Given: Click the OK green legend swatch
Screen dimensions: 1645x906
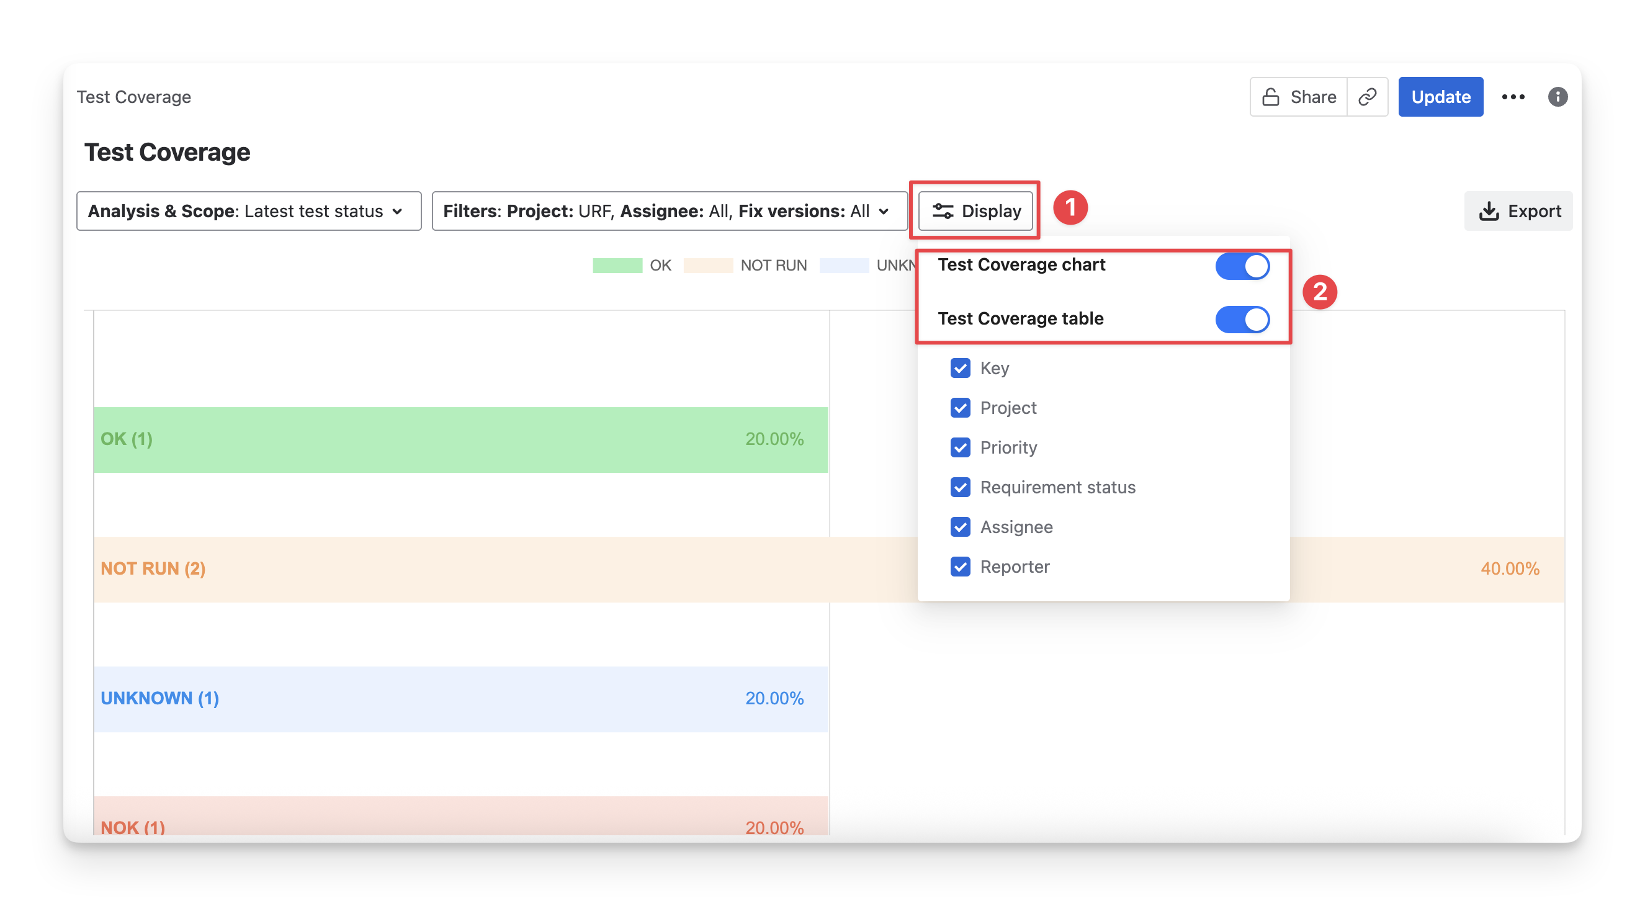Looking at the screenshot, I should [617, 266].
